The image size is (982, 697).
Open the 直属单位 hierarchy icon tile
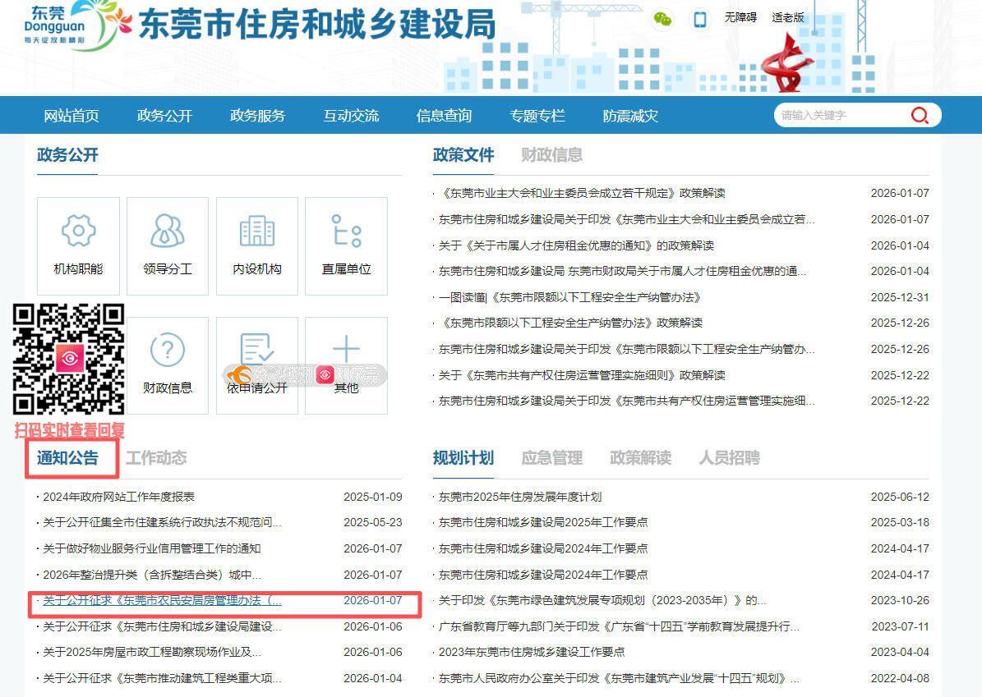coord(346,245)
